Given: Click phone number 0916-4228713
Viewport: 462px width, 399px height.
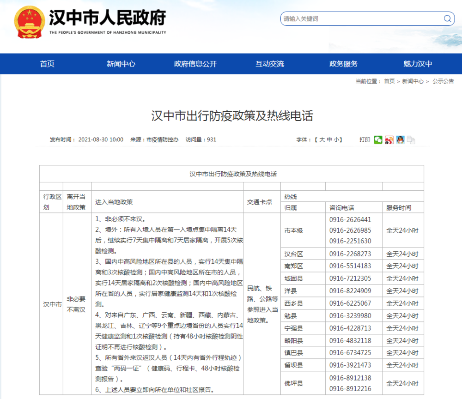Looking at the screenshot, I should pyautogui.click(x=350, y=328).
